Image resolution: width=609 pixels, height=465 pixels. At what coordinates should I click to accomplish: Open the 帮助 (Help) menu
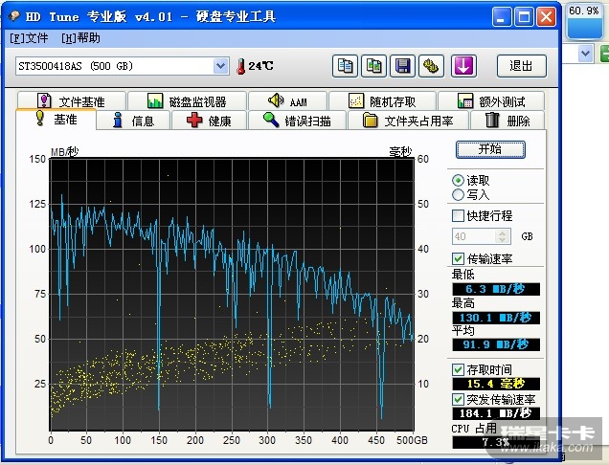coord(80,38)
